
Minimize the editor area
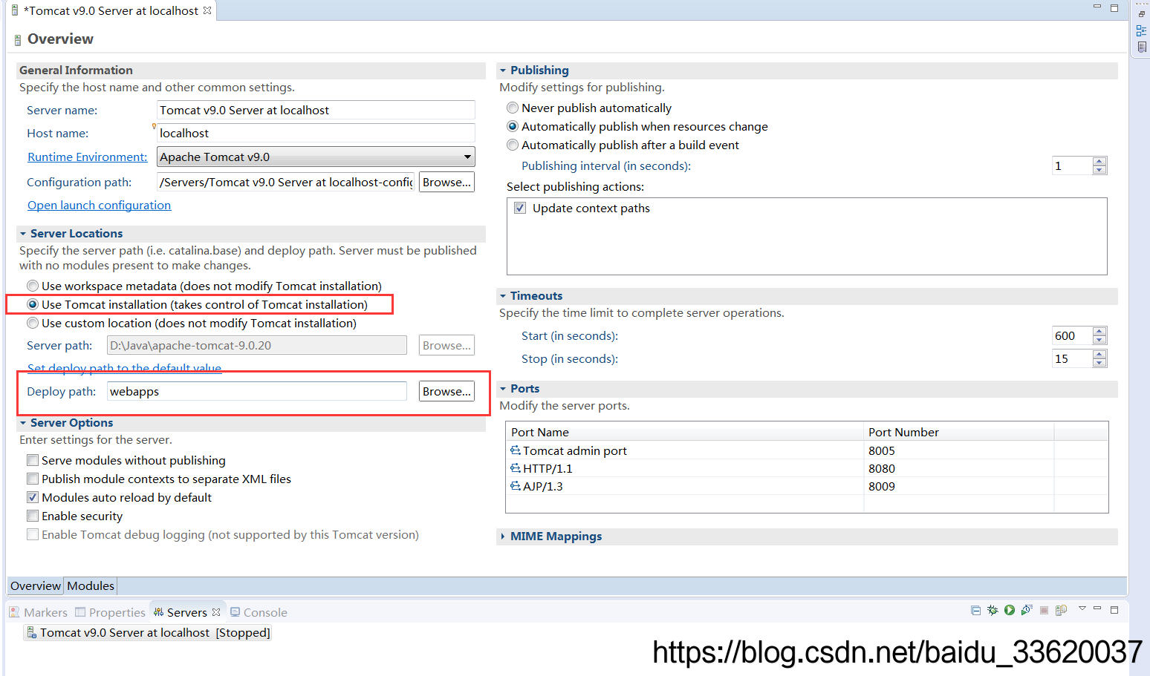[x=1097, y=7]
